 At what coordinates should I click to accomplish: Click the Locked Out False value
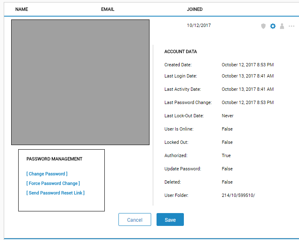(x=227, y=142)
